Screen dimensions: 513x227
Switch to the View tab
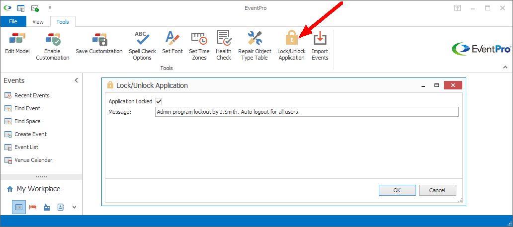[x=38, y=22]
